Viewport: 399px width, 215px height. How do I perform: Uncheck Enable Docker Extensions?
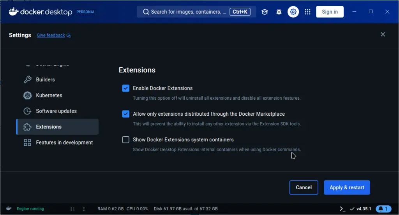click(125, 88)
